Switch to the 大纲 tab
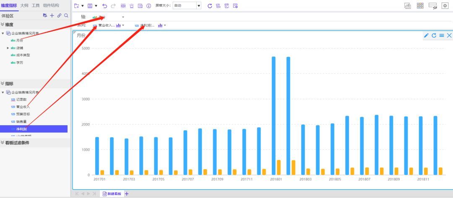Screen dimensions: 453x198 (x=24, y=5)
